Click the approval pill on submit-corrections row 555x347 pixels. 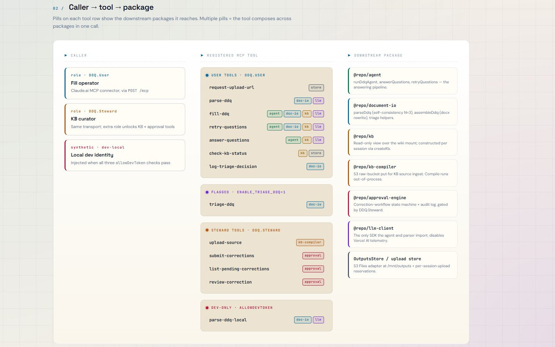(313, 256)
